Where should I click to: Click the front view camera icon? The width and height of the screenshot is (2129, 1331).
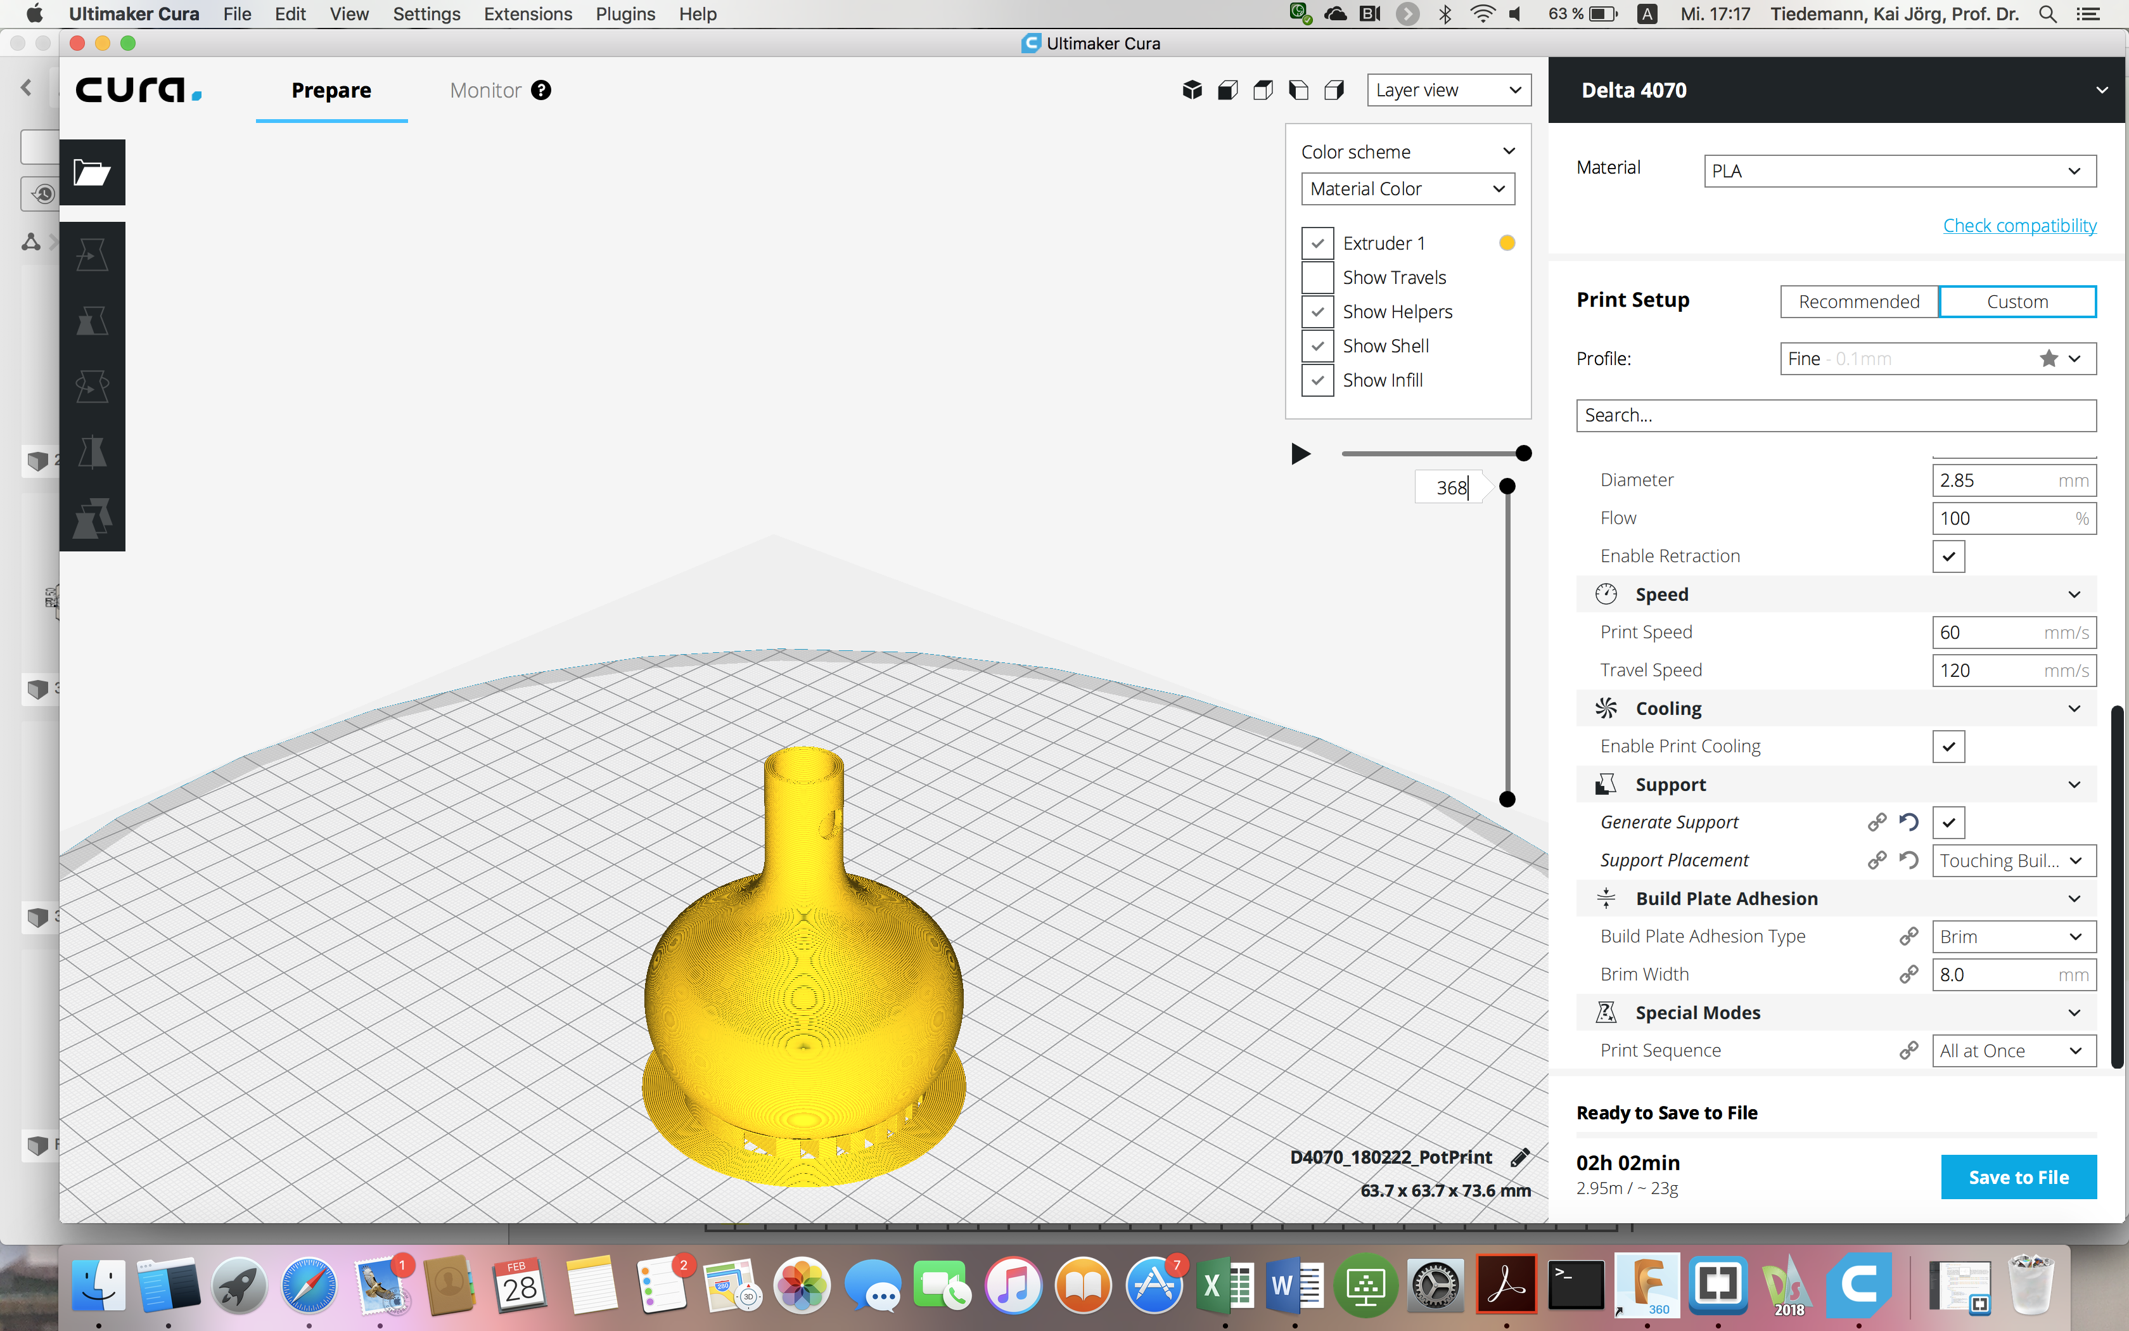tap(1227, 90)
